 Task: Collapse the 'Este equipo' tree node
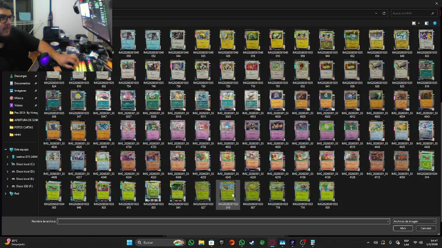(x=6, y=149)
